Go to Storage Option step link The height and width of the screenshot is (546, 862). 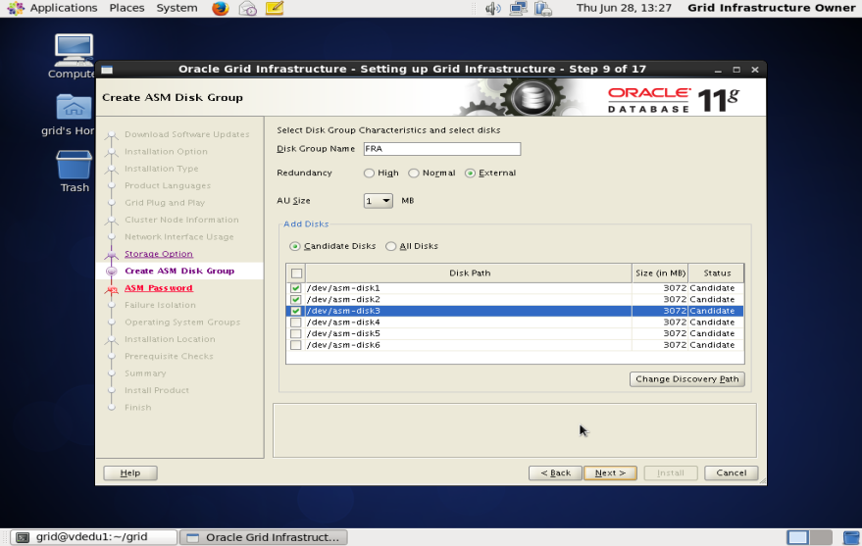tap(158, 254)
